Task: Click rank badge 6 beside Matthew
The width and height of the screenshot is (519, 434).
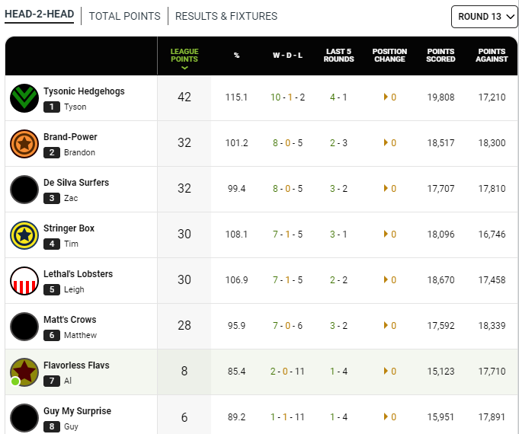Action: (x=52, y=335)
